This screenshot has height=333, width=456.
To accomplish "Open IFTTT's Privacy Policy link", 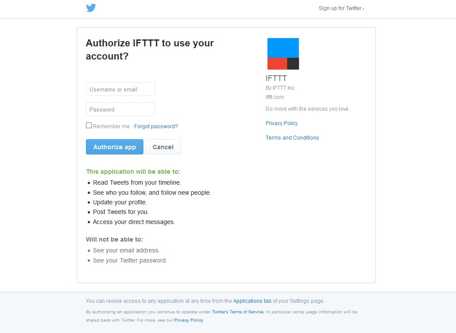I will [282, 123].
